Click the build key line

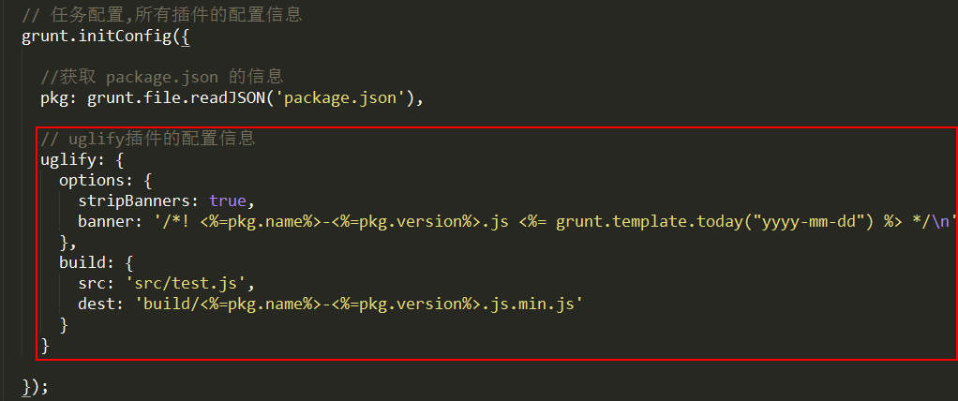point(96,263)
